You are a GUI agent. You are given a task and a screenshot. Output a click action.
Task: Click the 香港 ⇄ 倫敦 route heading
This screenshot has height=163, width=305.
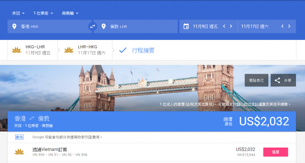tap(32, 118)
